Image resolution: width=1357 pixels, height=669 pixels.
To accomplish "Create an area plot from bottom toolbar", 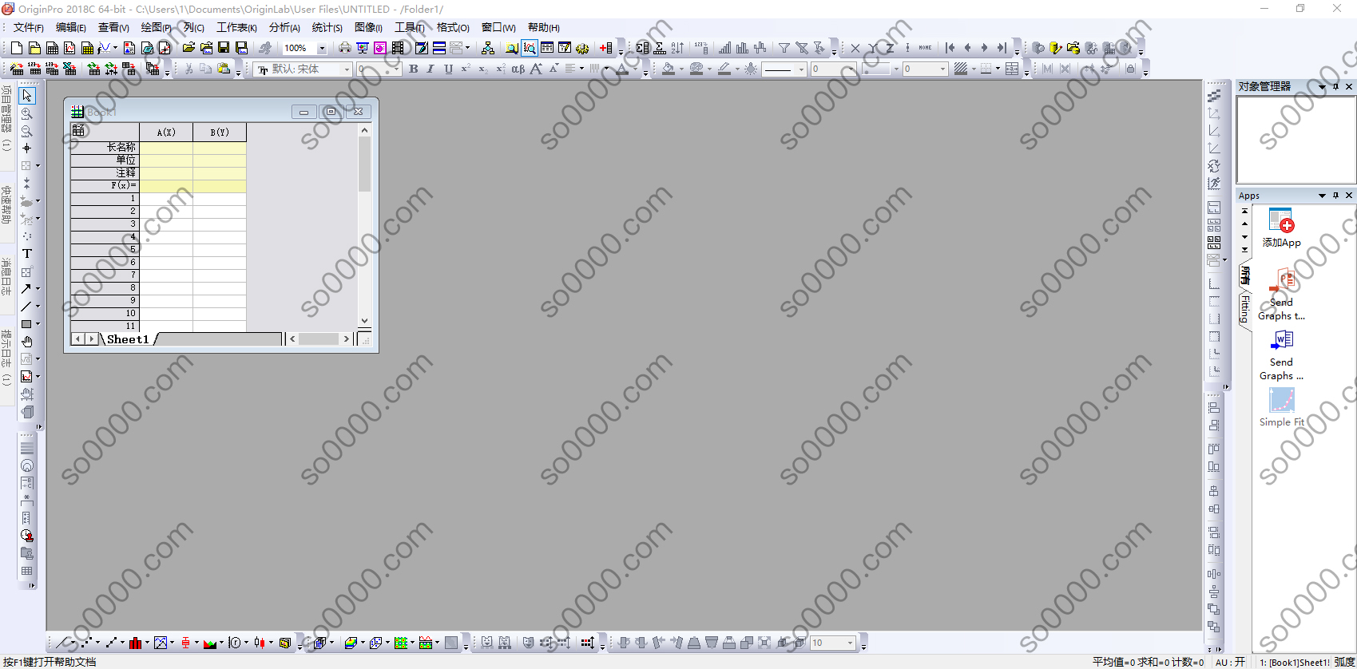I will coord(210,643).
